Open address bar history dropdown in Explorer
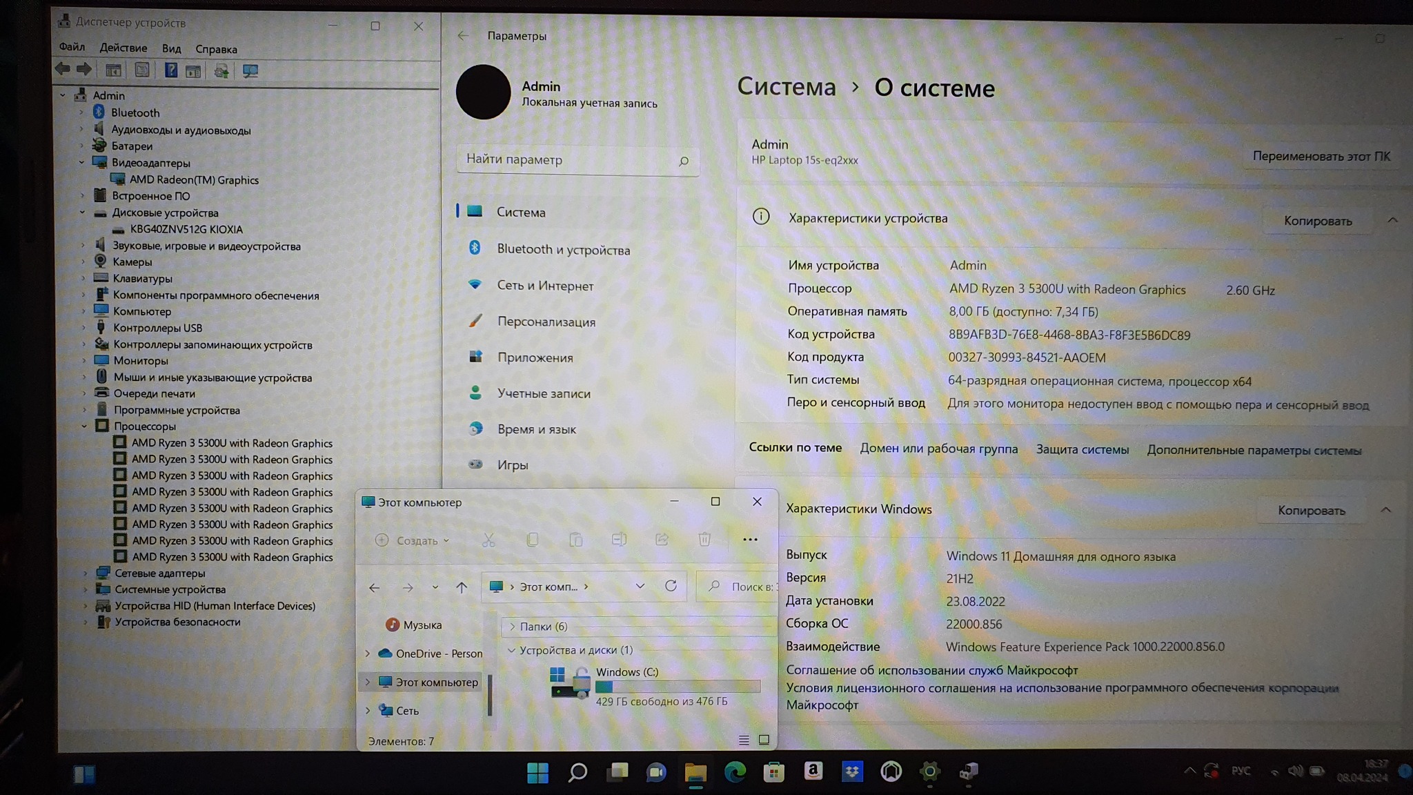The height and width of the screenshot is (795, 1413). click(640, 586)
